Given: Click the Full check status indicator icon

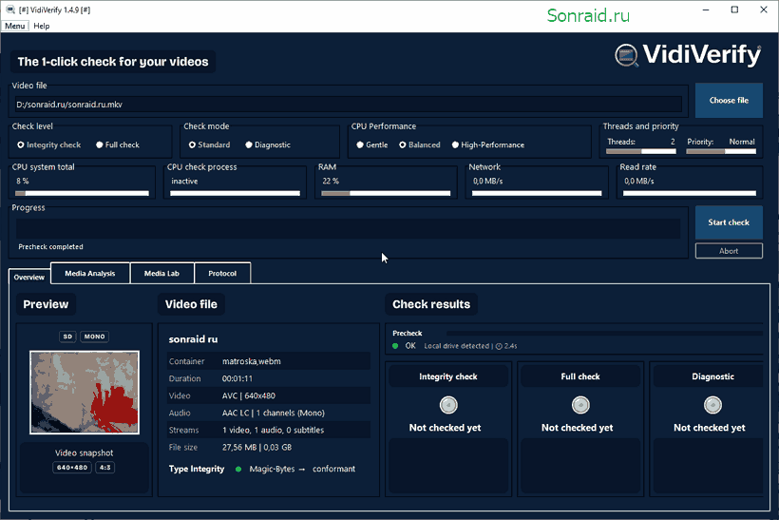Looking at the screenshot, I should 580,405.
